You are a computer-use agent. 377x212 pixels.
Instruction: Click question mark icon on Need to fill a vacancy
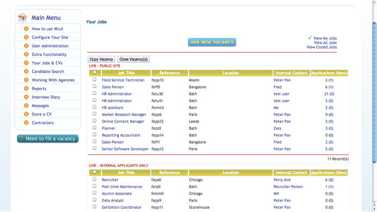(21, 139)
